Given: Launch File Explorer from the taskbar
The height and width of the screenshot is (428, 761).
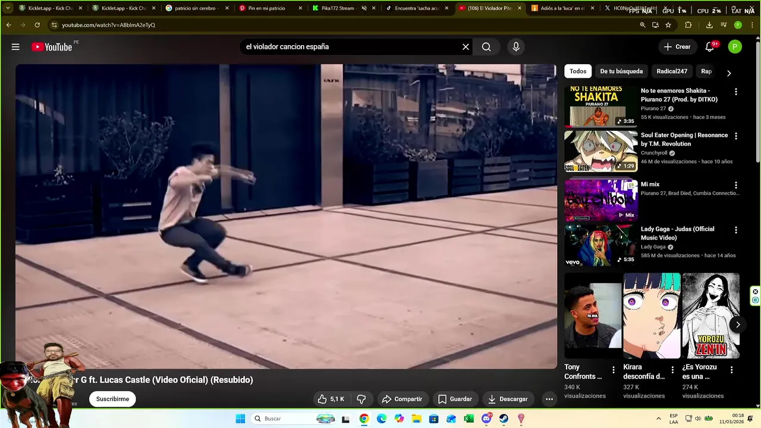Looking at the screenshot, I should point(416,418).
